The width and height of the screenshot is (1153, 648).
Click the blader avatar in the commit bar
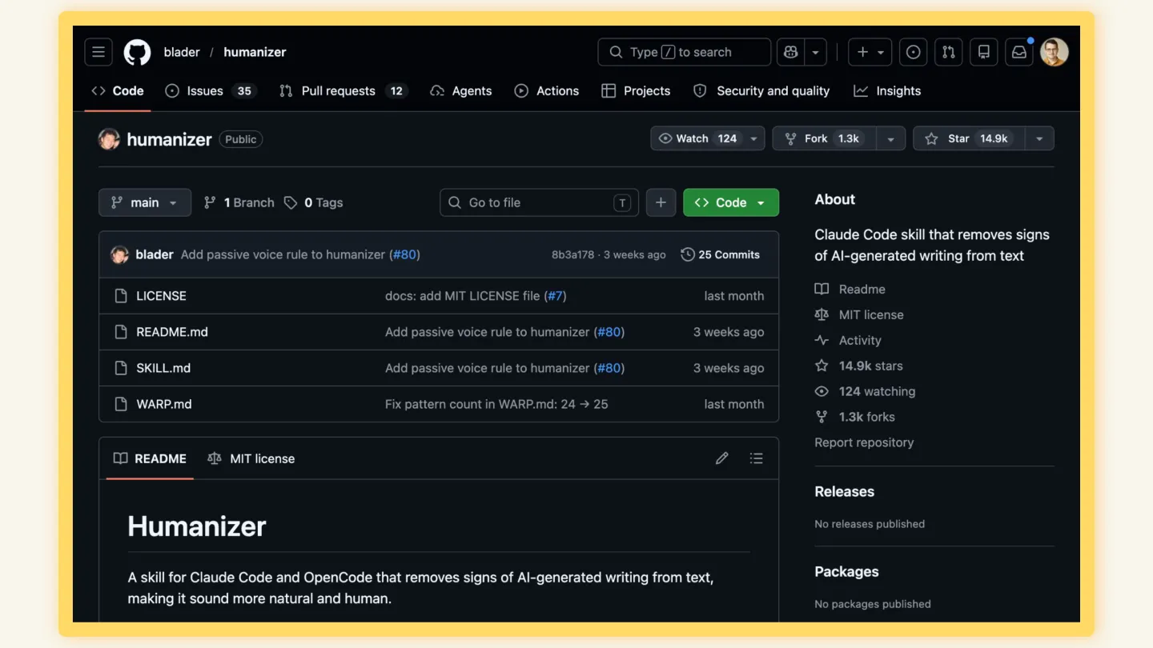[x=120, y=254]
